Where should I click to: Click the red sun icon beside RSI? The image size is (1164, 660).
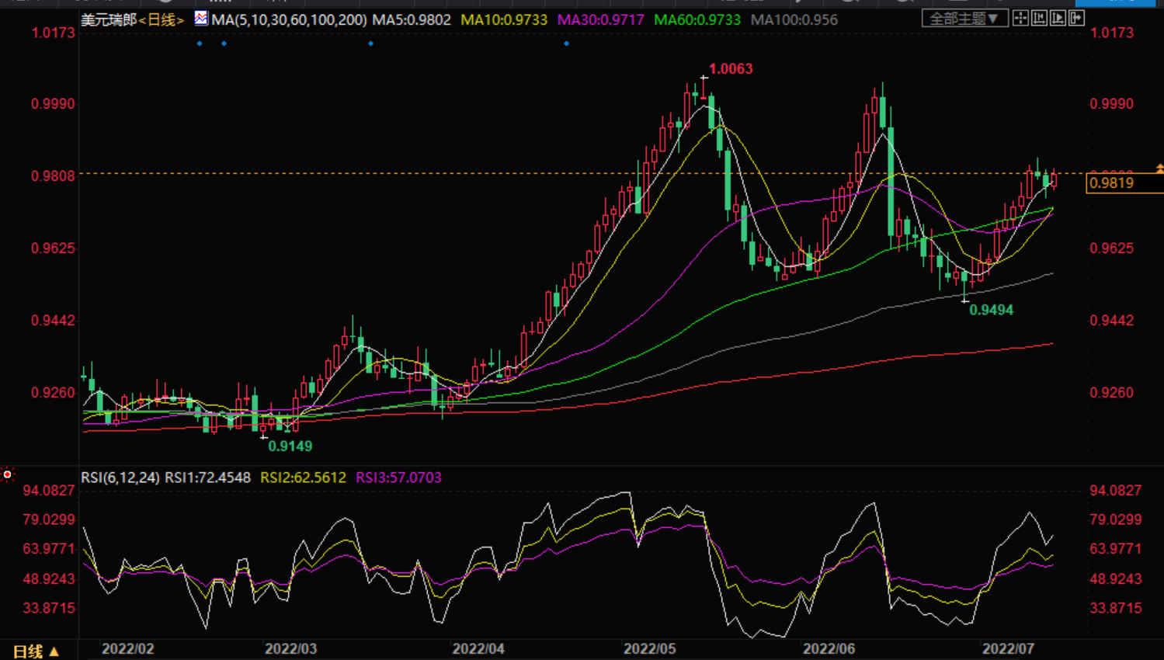[x=8, y=474]
